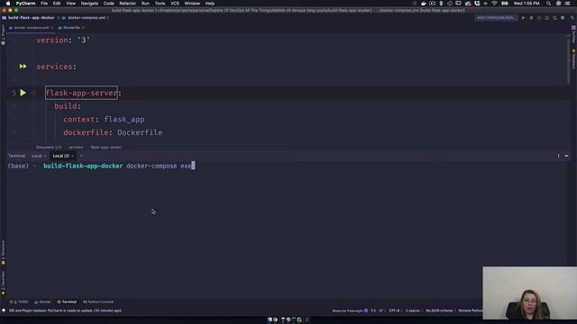Click the toolbar Run button
The image size is (577, 324).
523,18
